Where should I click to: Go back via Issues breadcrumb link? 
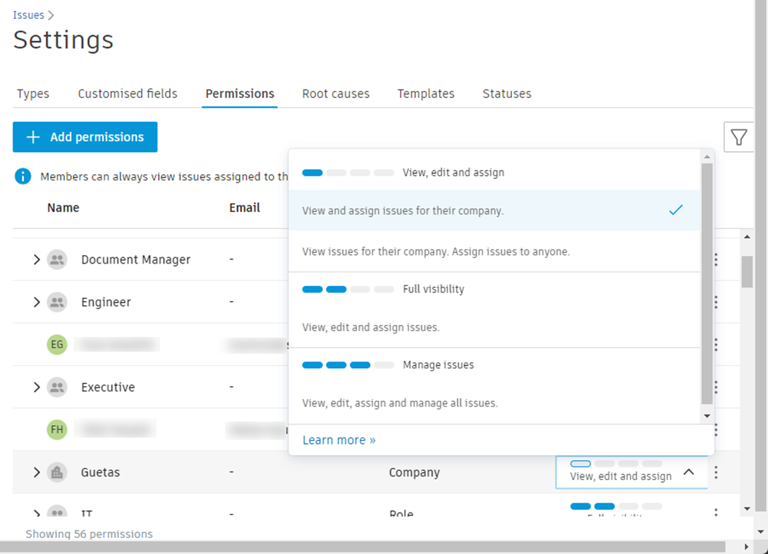click(x=28, y=16)
